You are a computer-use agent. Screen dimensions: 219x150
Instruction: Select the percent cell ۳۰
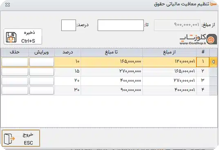(67, 90)
